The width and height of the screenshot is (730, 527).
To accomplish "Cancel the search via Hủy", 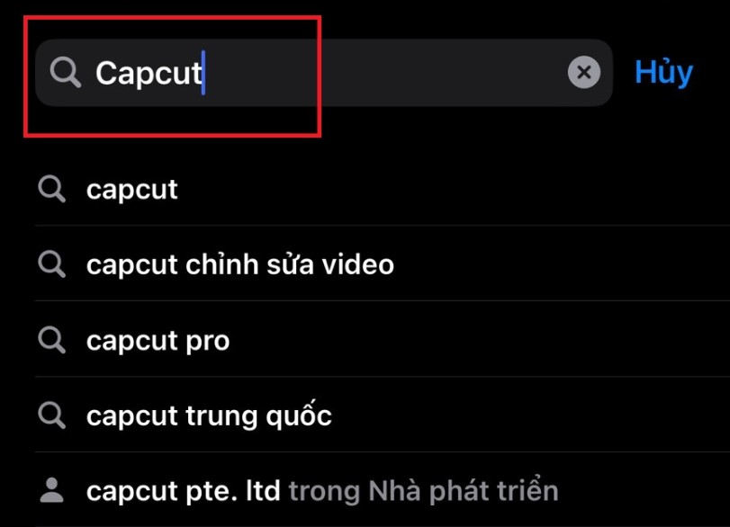I will tap(664, 73).
